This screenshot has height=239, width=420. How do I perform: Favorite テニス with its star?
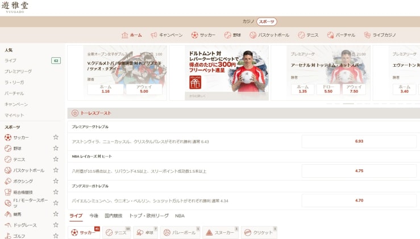(x=56, y=159)
